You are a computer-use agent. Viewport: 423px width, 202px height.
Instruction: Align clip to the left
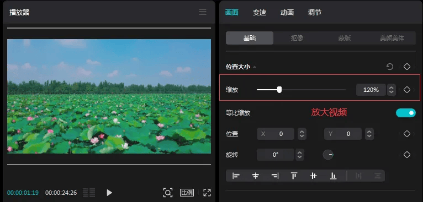236,176
